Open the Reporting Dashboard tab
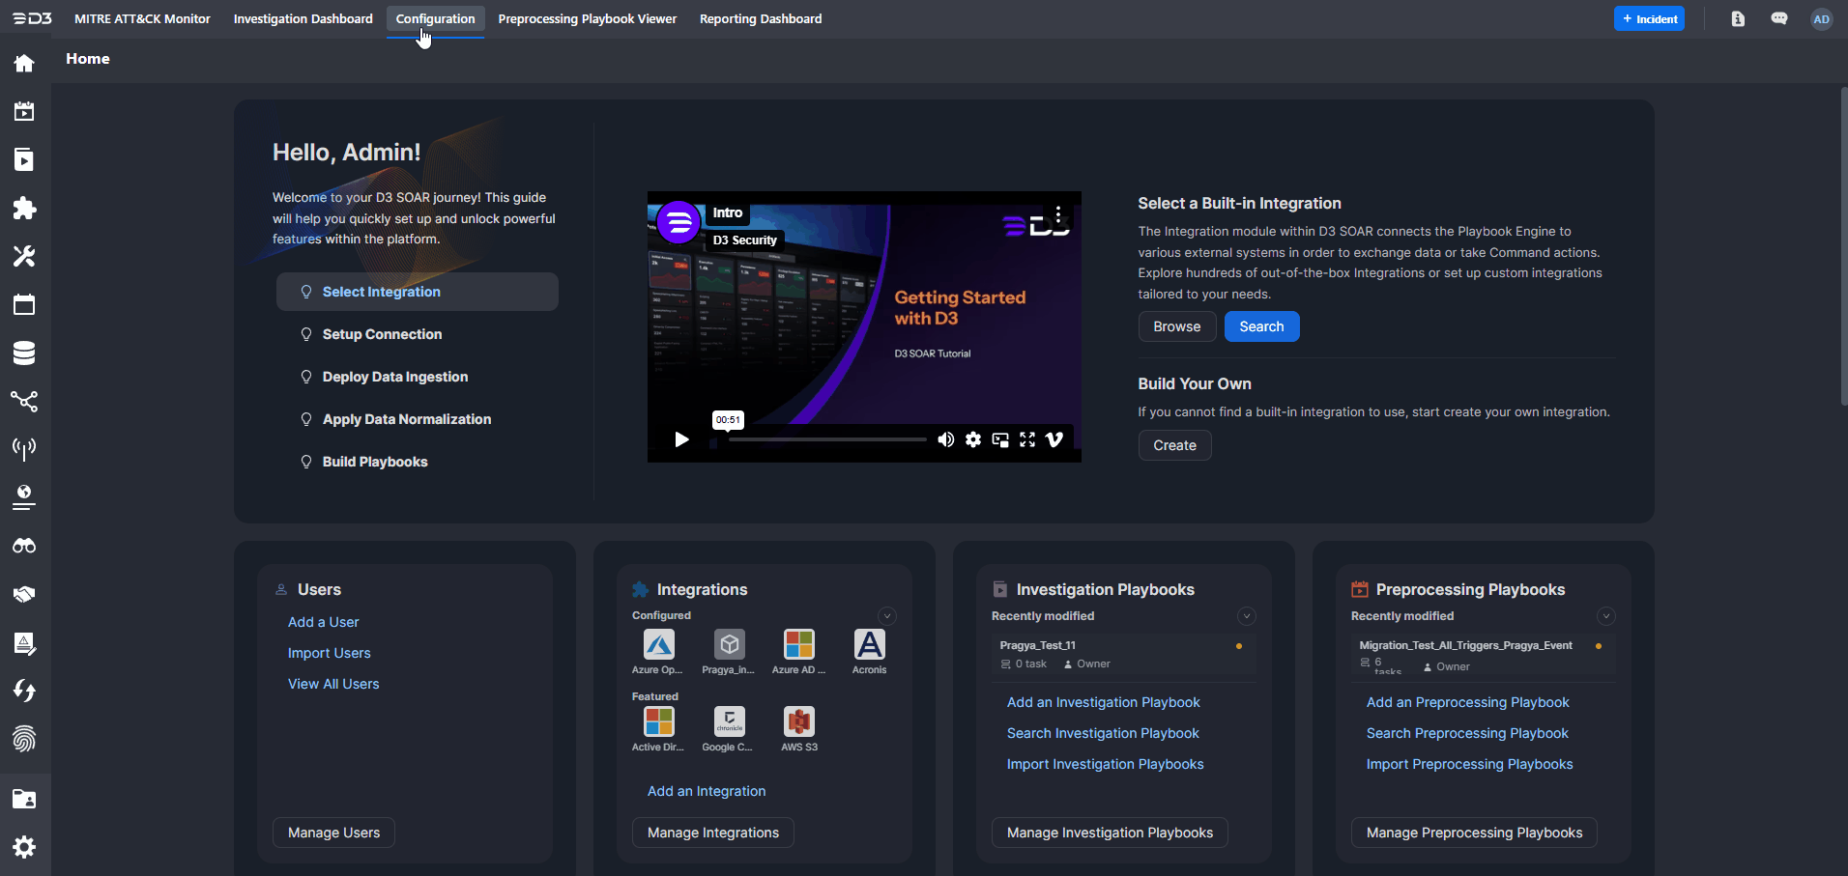The width and height of the screenshot is (1848, 876). point(760,19)
